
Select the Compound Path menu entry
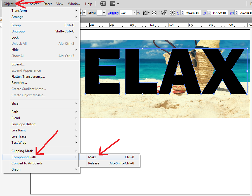tap(41, 157)
